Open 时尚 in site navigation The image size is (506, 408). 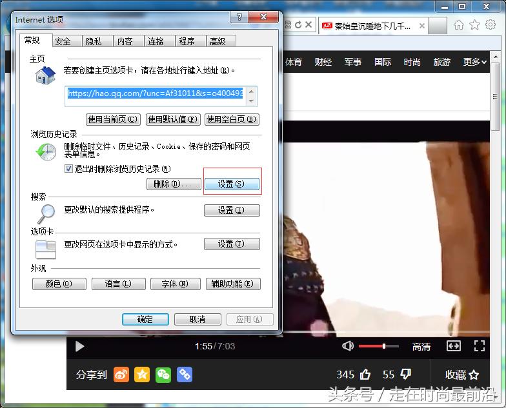pos(412,62)
